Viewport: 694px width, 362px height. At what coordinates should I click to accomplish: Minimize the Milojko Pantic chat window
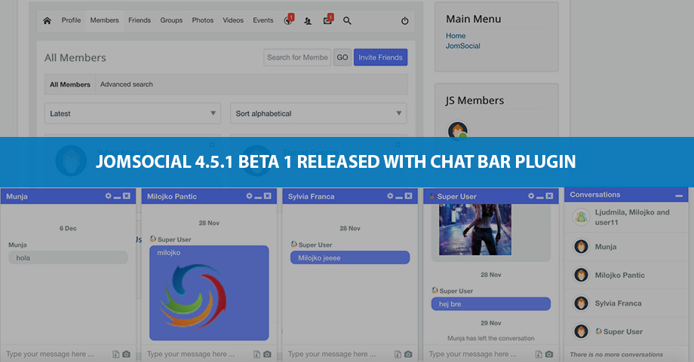tap(258, 197)
